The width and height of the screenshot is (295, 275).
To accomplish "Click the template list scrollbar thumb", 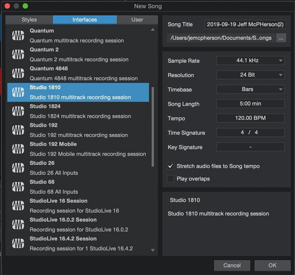I will pos(152,127).
